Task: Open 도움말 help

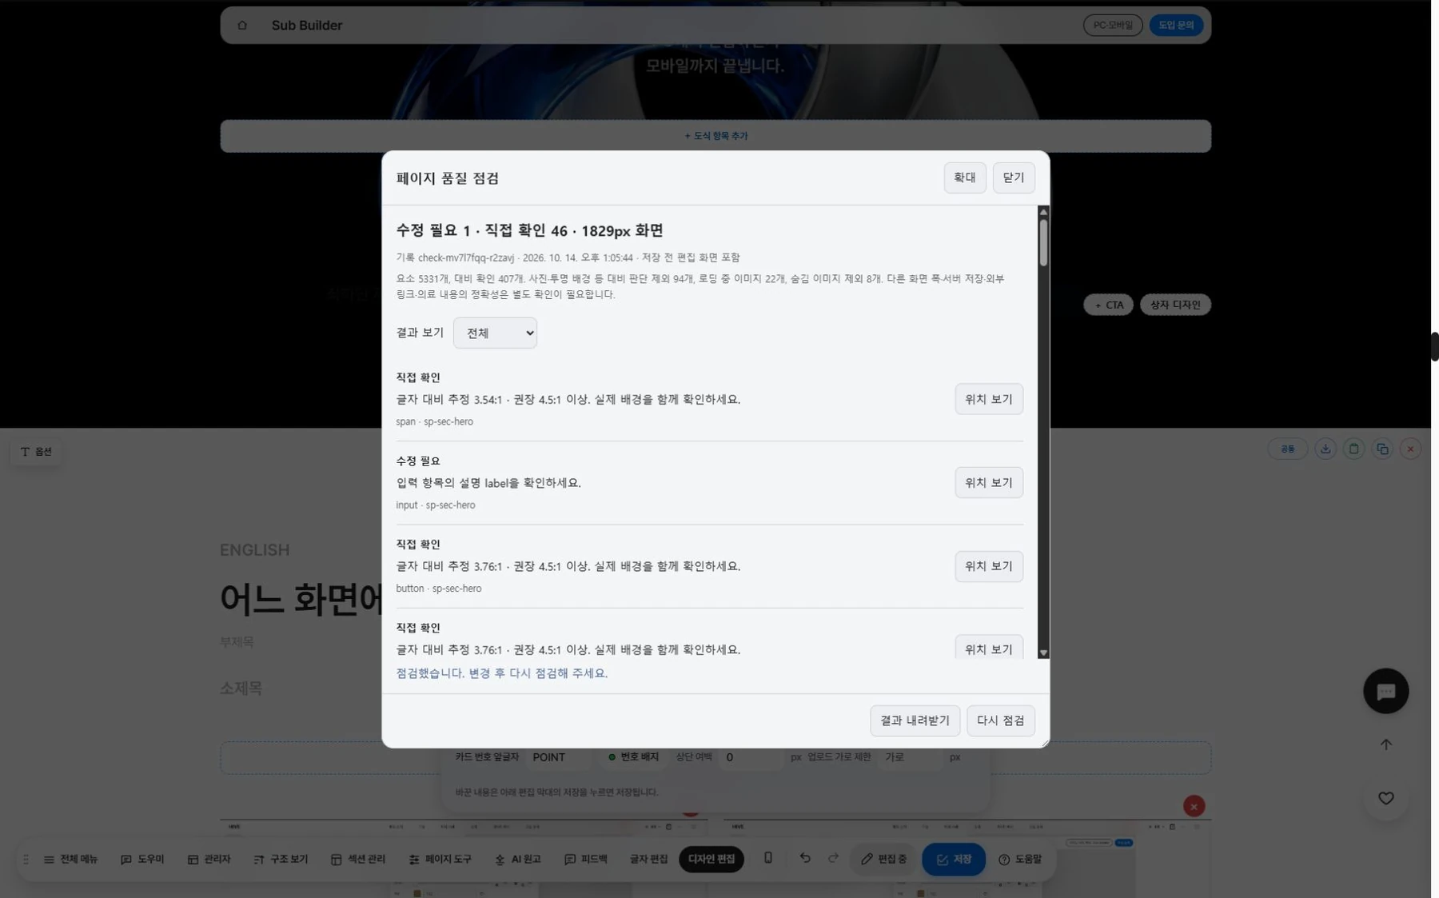Action: coord(1021,859)
